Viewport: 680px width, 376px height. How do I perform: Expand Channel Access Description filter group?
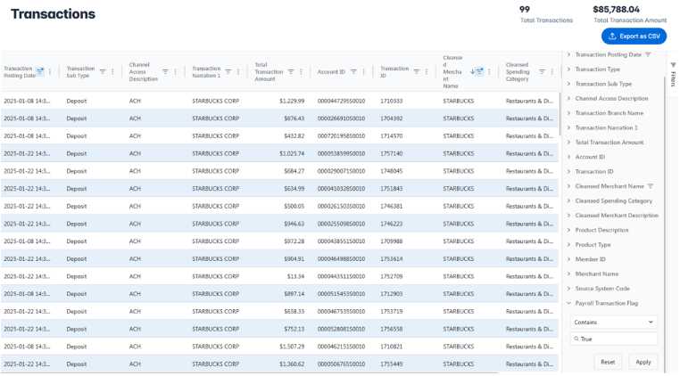coord(611,98)
